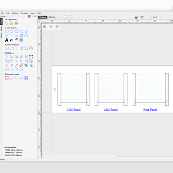Click the layer visibility icon in 2D view
This screenshot has height=173, width=173.
click(44, 26)
